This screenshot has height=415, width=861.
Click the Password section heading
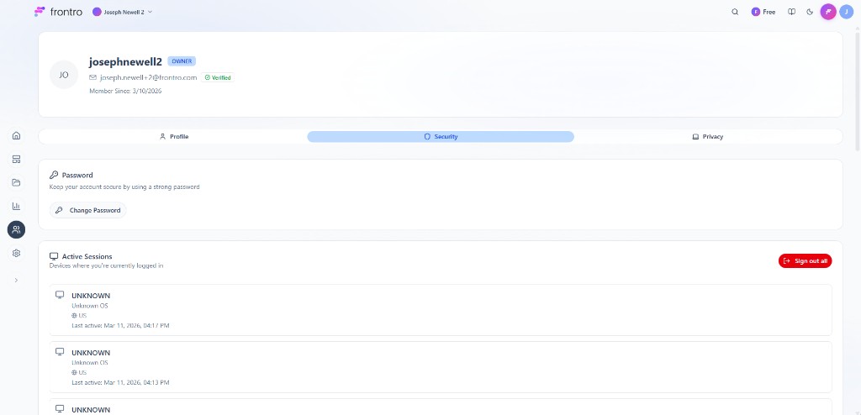[77, 175]
